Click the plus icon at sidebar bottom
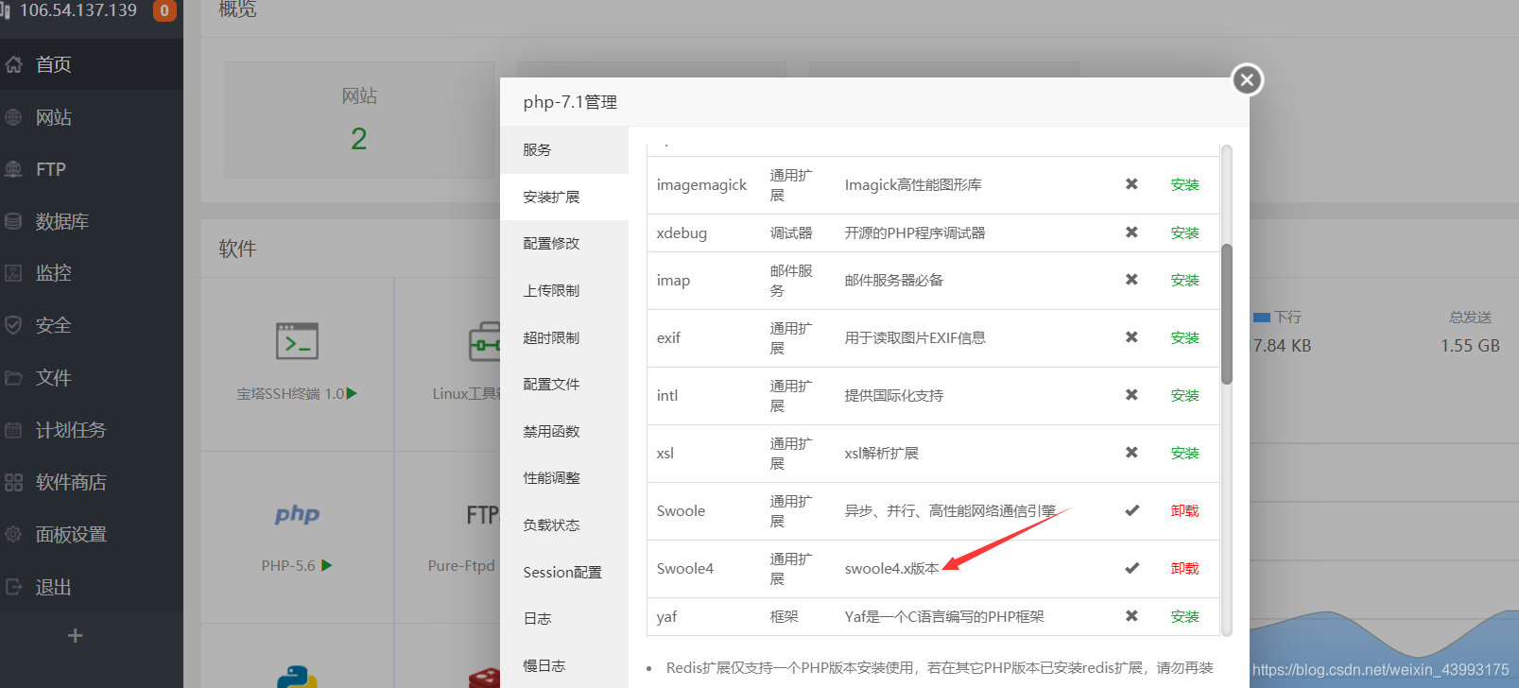This screenshot has width=1519, height=688. pyautogui.click(x=76, y=636)
